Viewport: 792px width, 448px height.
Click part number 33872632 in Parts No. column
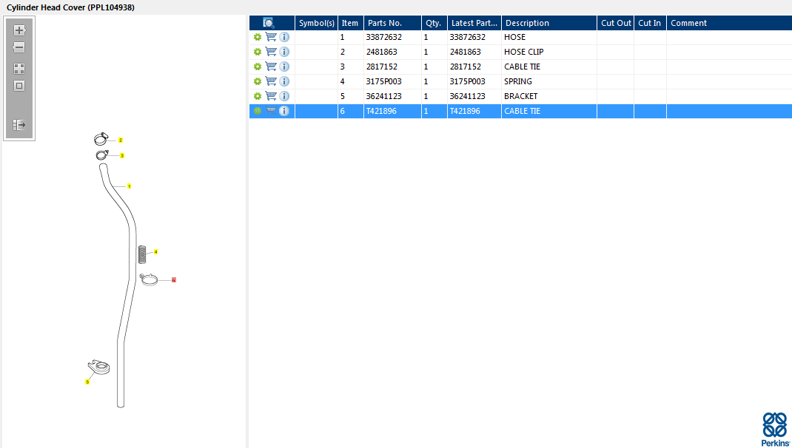tap(384, 37)
